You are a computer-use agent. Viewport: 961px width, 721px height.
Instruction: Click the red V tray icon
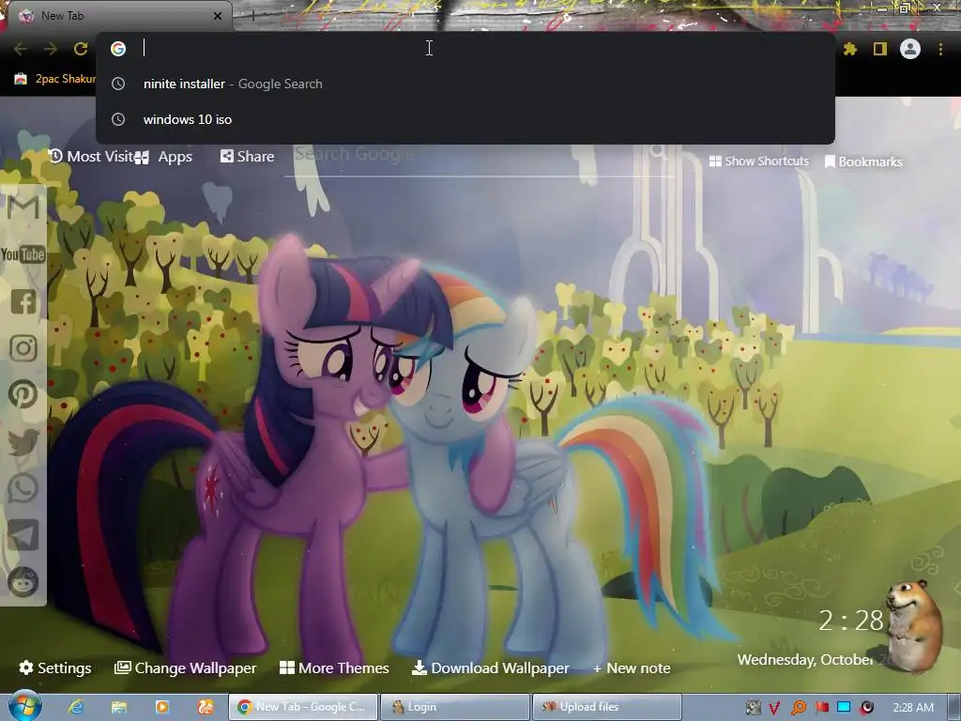[x=774, y=708]
